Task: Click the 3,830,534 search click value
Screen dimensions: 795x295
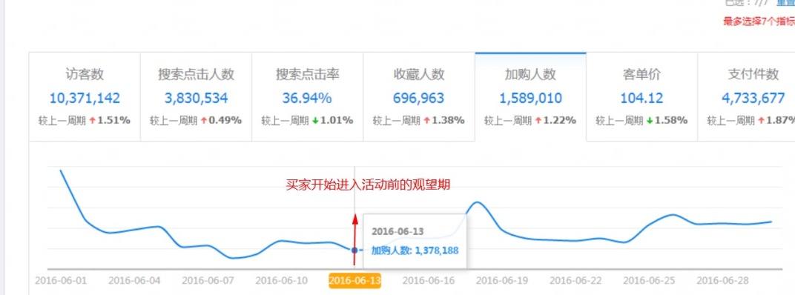Action: [x=197, y=98]
